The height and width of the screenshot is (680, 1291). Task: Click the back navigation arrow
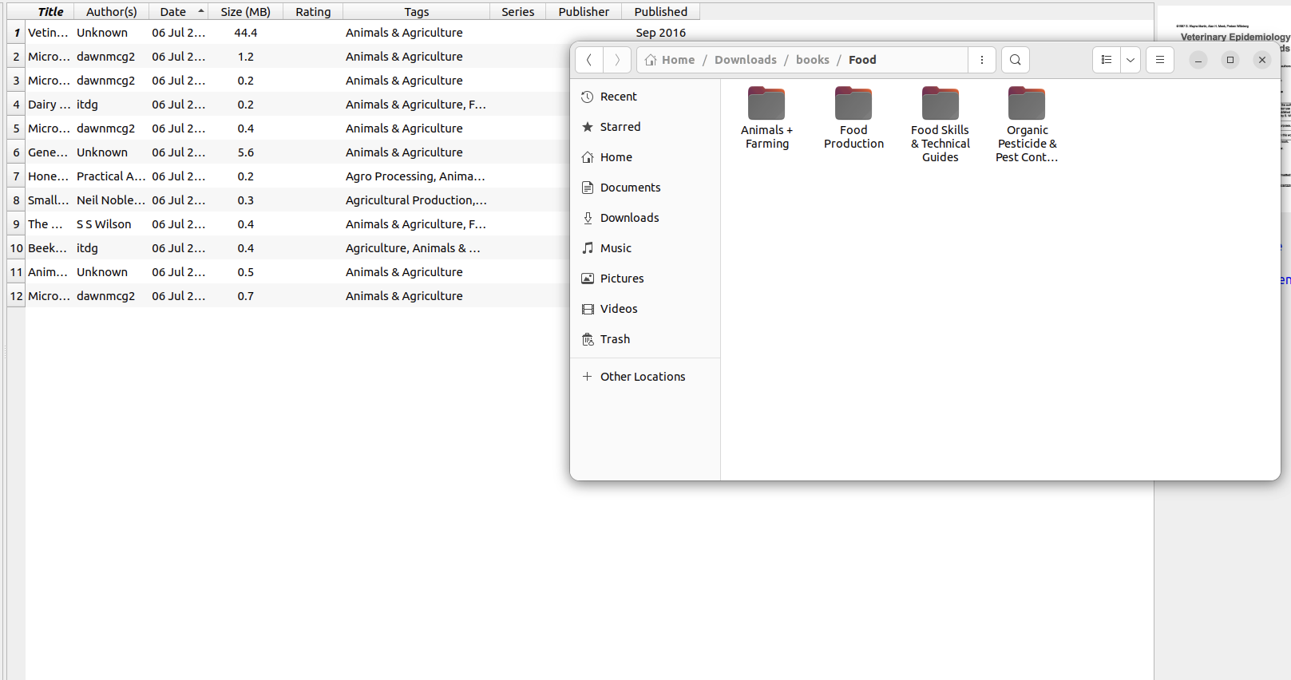pos(588,60)
